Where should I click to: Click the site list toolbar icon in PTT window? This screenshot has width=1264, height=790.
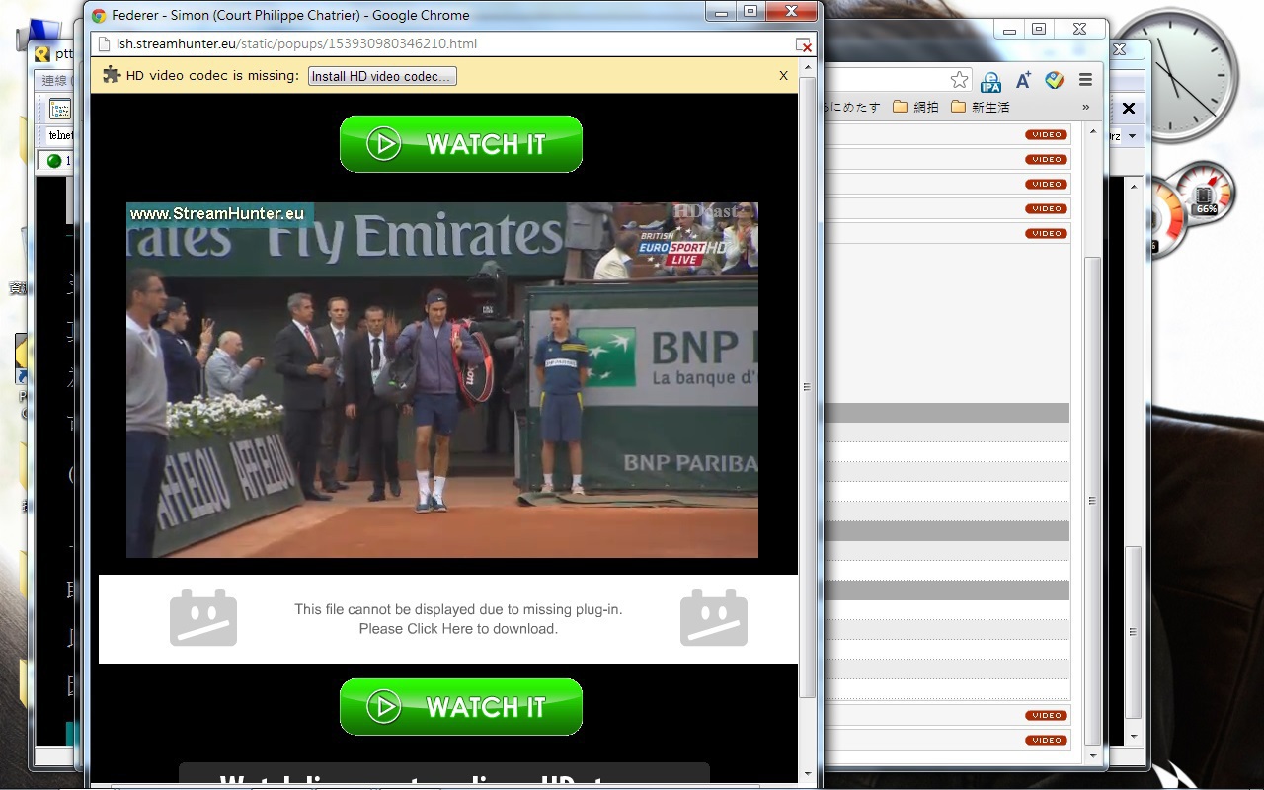click(x=60, y=109)
